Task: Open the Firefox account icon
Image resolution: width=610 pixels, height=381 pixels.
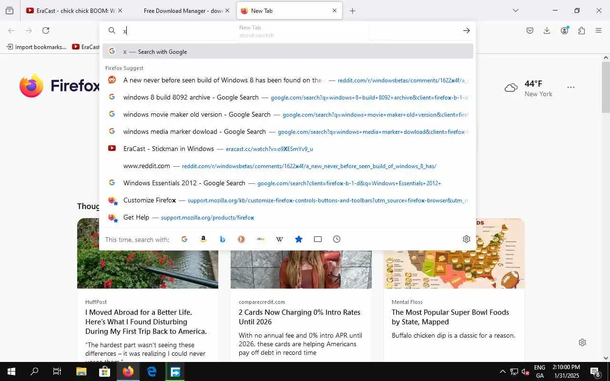Action: coord(565,30)
